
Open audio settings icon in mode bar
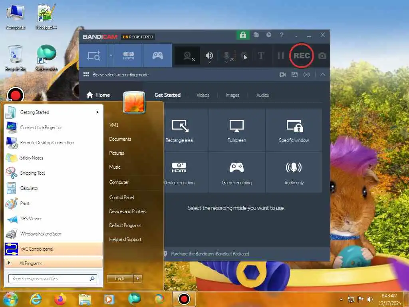tap(306, 75)
